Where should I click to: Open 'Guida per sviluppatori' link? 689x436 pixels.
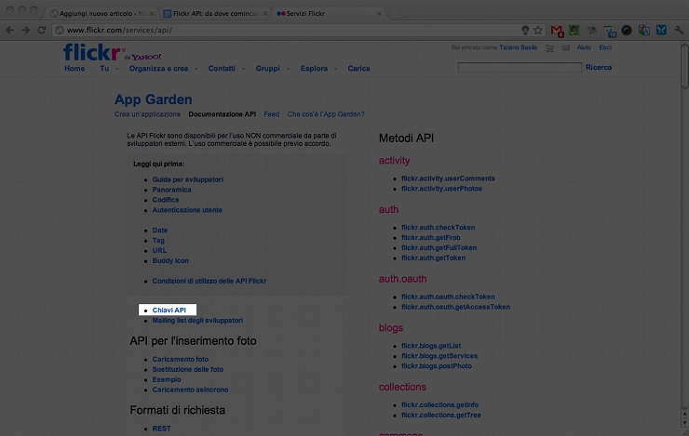click(188, 179)
